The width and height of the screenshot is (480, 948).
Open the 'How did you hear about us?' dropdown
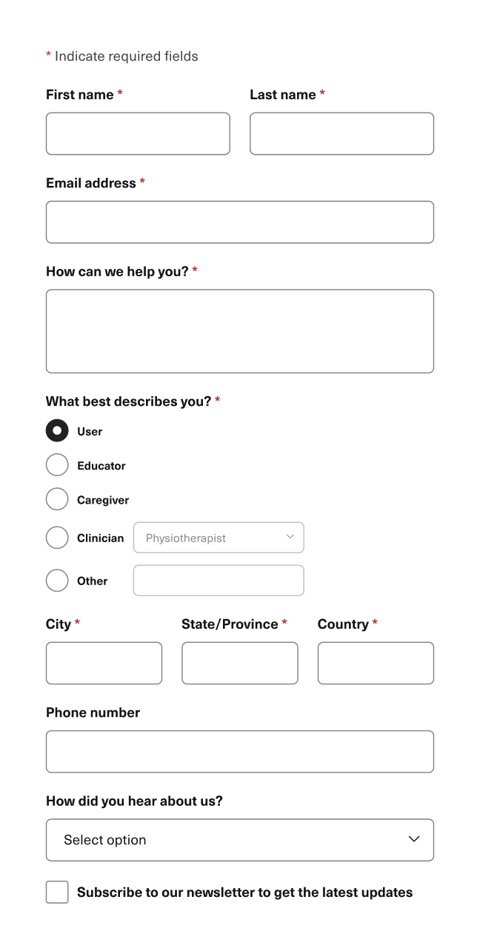point(240,840)
